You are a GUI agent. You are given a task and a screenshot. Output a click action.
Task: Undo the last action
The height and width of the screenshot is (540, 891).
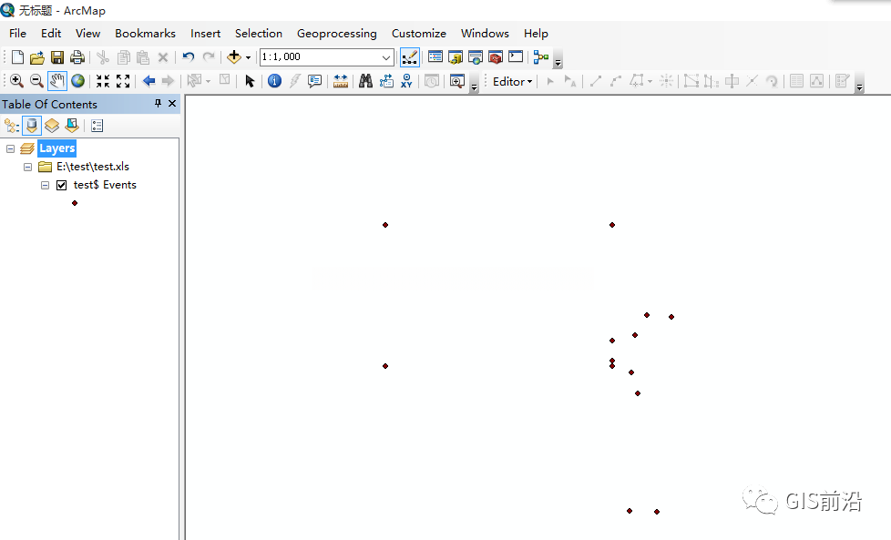point(188,56)
